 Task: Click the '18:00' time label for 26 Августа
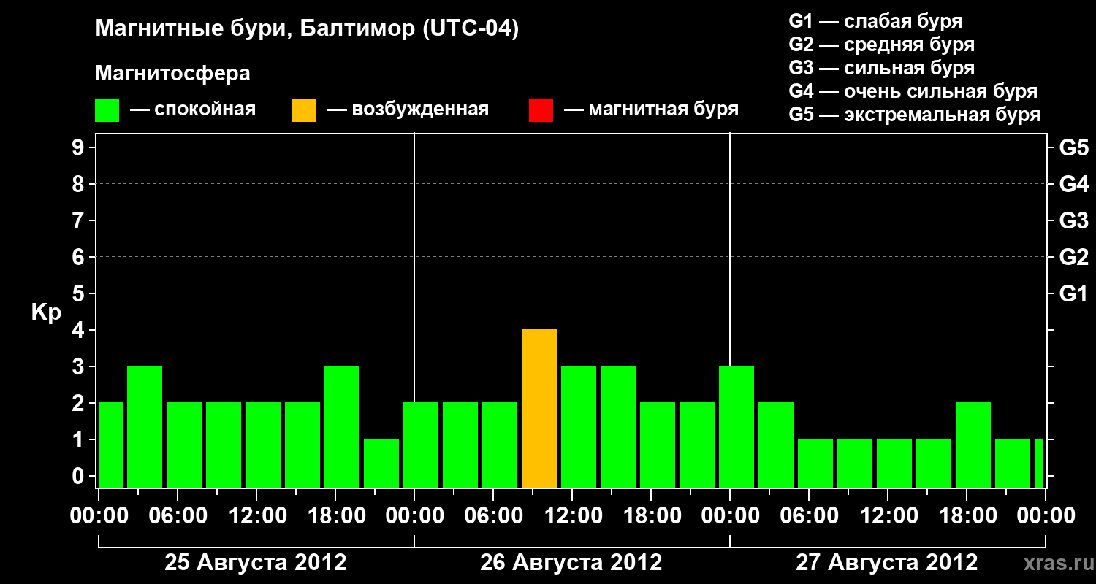652,516
